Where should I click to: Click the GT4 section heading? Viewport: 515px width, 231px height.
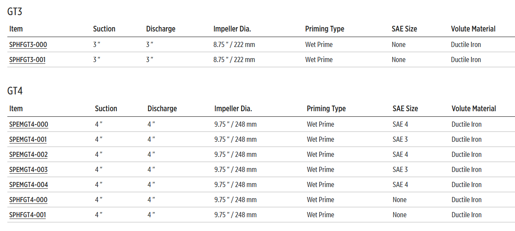coord(15,91)
